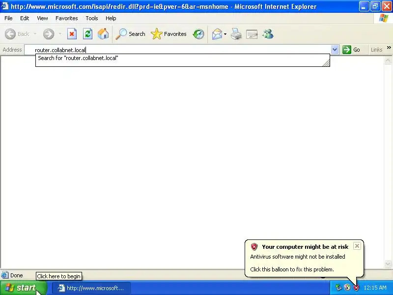Image resolution: width=393 pixels, height=295 pixels.
Task: Close the security alert balloon
Action: [357, 246]
